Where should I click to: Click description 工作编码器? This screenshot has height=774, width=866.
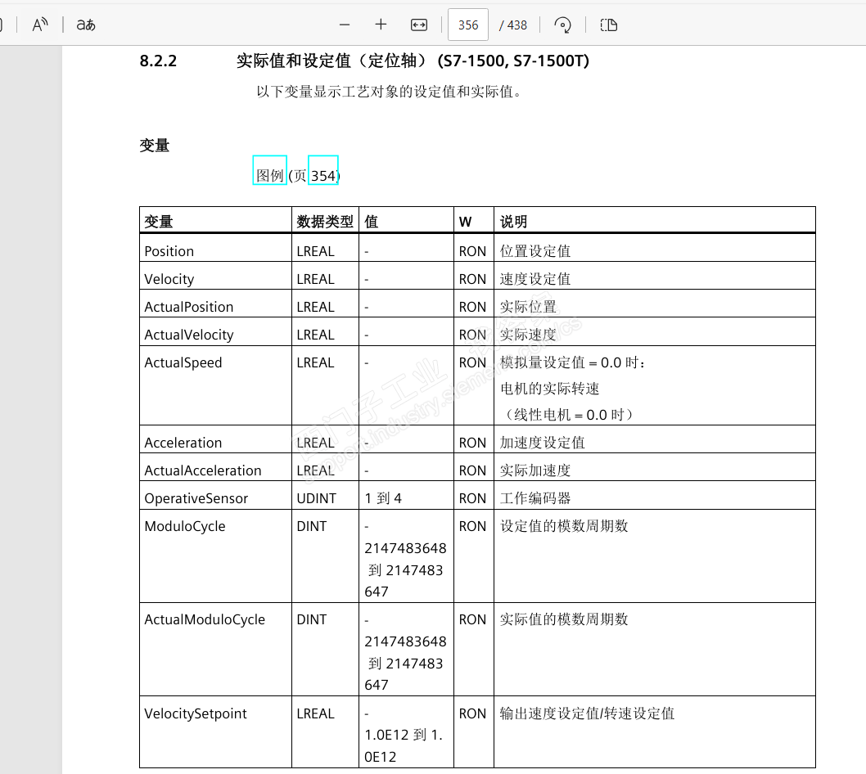click(x=535, y=498)
